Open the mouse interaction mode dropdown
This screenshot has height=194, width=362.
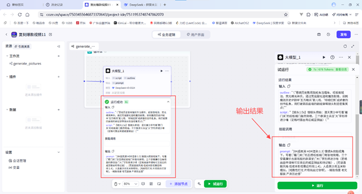[x=117, y=184]
